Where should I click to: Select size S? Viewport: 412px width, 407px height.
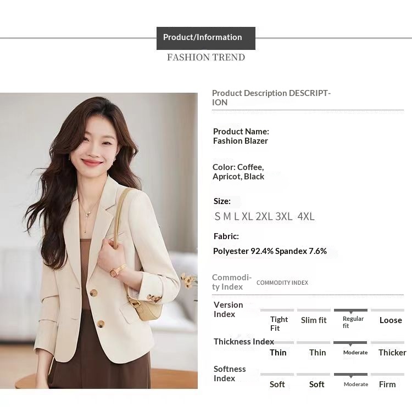coord(218,217)
